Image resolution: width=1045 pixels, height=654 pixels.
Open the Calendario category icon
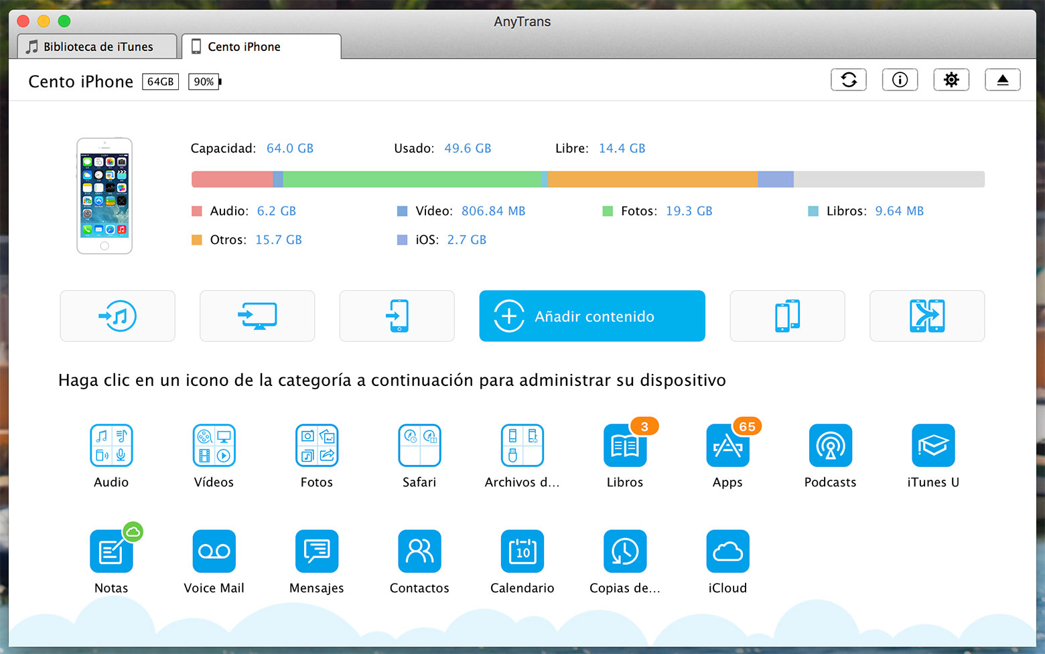[x=522, y=551]
